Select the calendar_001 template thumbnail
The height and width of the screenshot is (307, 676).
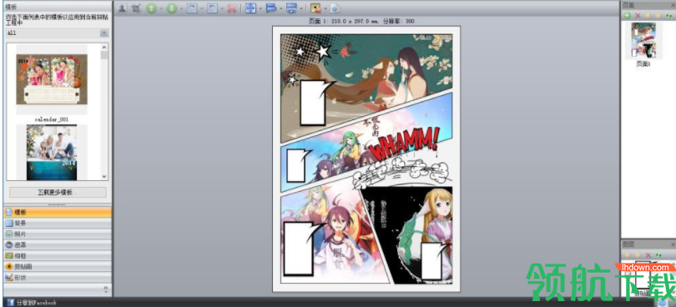[52, 79]
